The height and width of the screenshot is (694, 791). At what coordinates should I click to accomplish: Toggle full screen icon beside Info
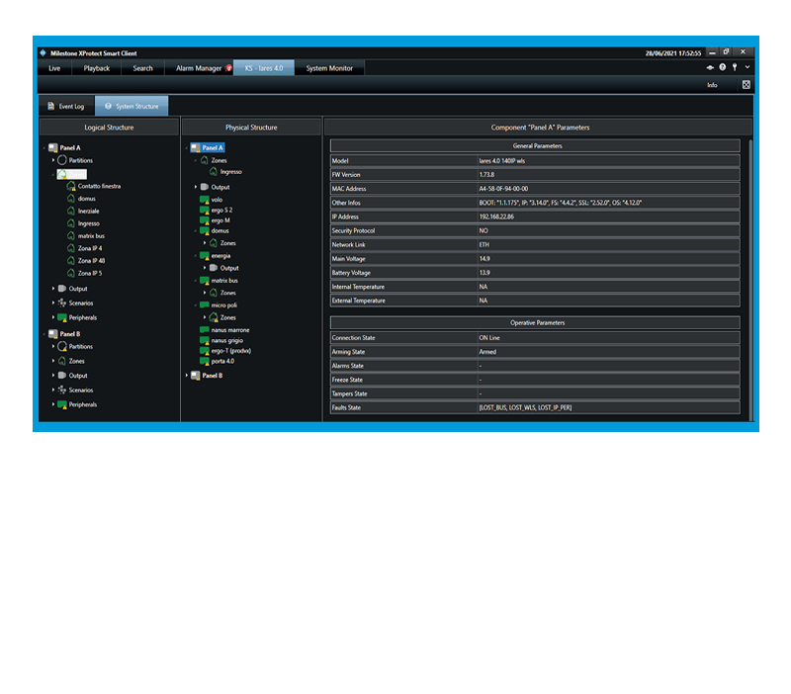point(747,85)
